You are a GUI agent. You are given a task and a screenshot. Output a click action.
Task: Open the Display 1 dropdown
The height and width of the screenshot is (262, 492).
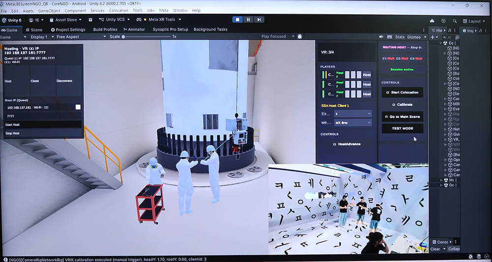tap(41, 37)
